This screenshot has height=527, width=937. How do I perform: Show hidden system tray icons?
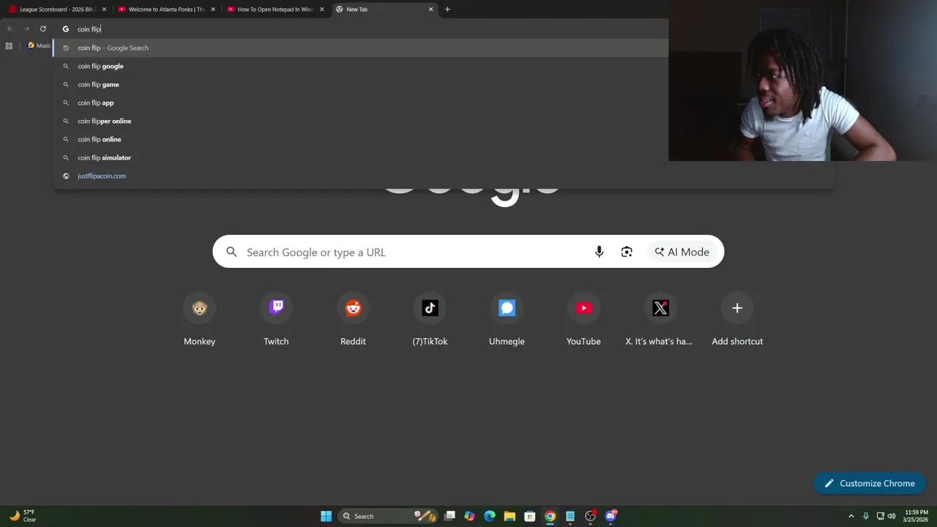coord(851,516)
